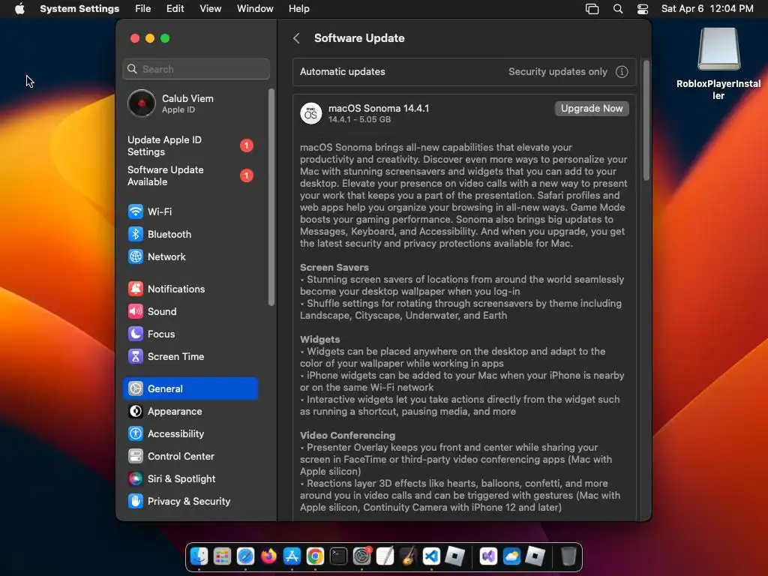Open TextEdit from the dock
This screenshot has width=768, height=576.
coord(385,556)
